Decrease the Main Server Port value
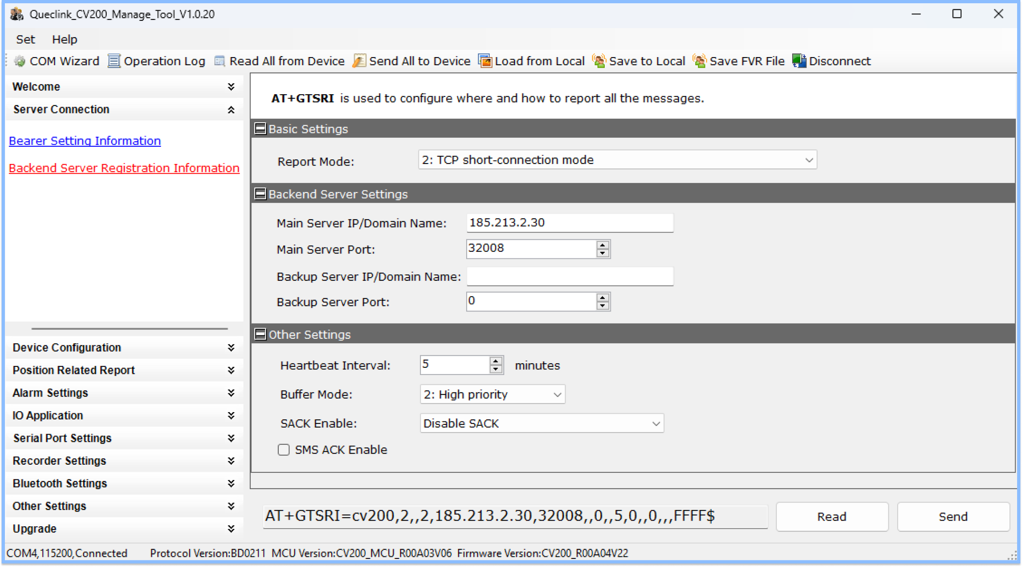This screenshot has width=1022, height=567. [602, 253]
